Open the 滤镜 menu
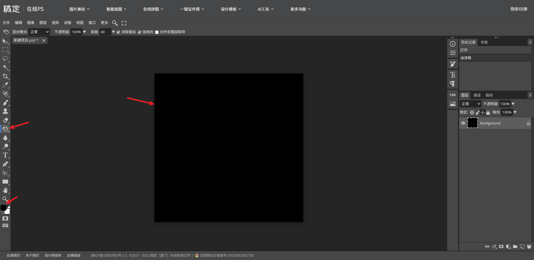 click(x=68, y=23)
